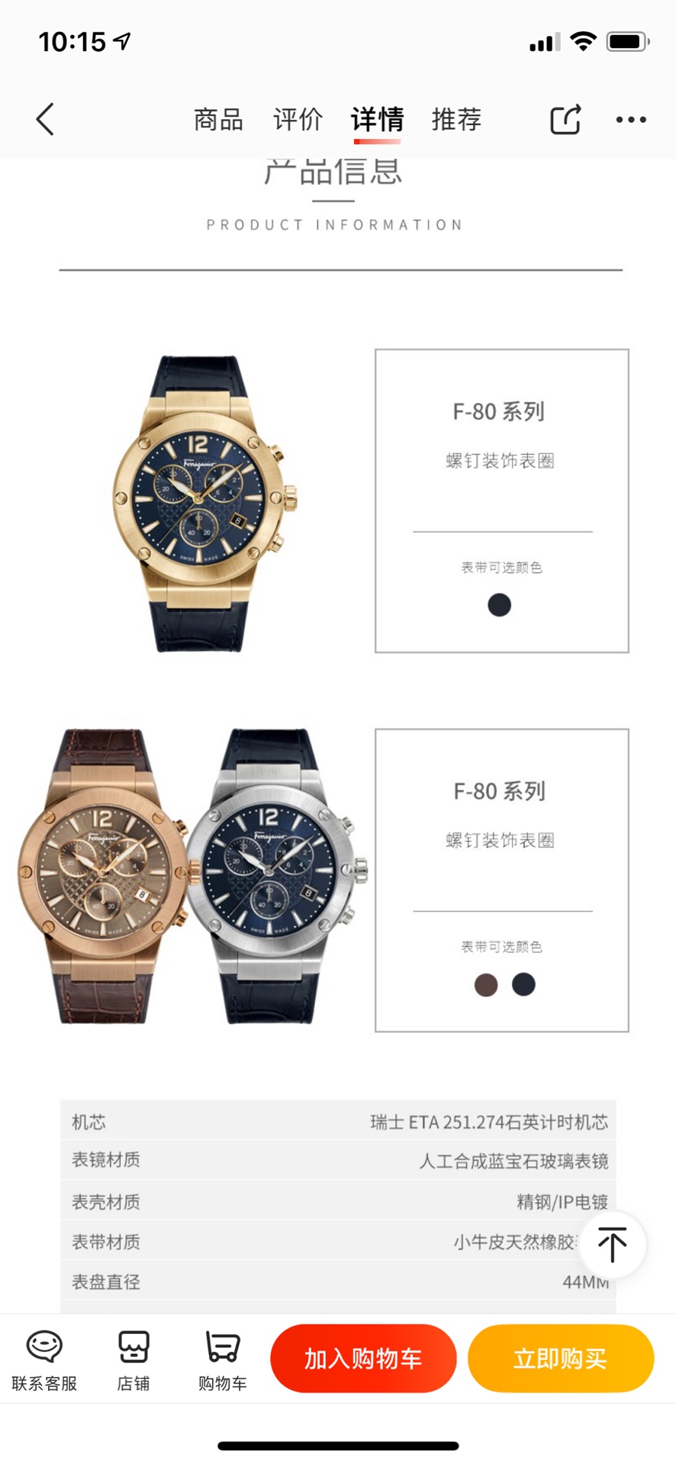Tap the rose gold brown strap watch
The width and height of the screenshot is (676, 1465).
pos(103,876)
